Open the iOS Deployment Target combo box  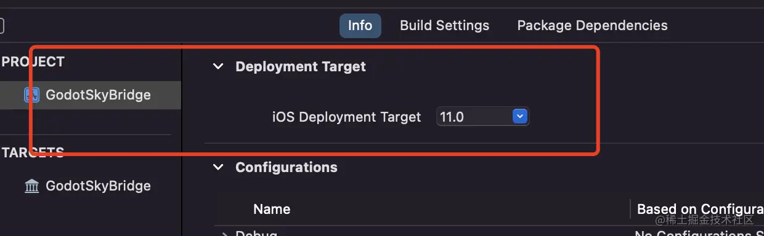483,116
